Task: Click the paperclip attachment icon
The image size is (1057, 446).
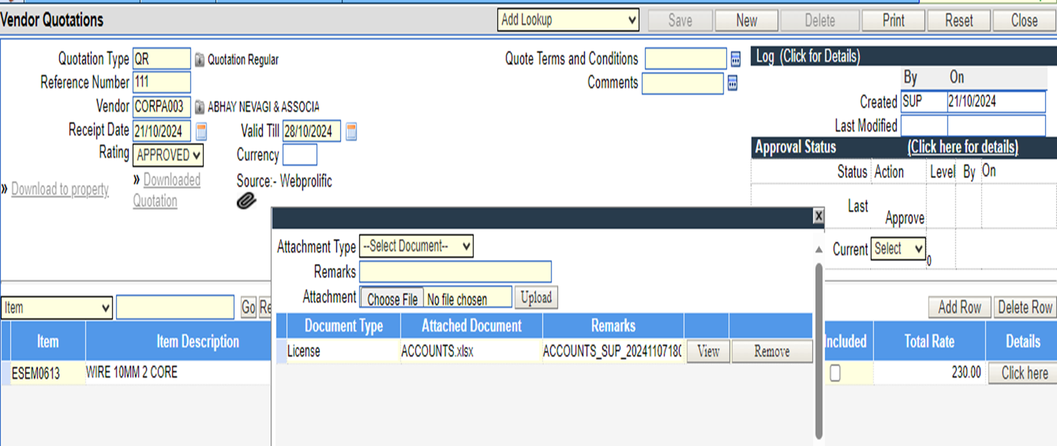Action: (x=246, y=201)
